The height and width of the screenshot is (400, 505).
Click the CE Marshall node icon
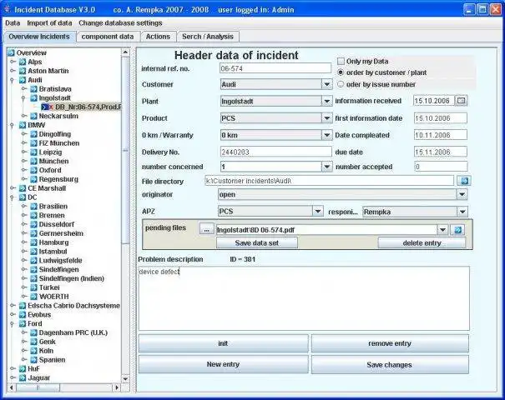(x=23, y=187)
